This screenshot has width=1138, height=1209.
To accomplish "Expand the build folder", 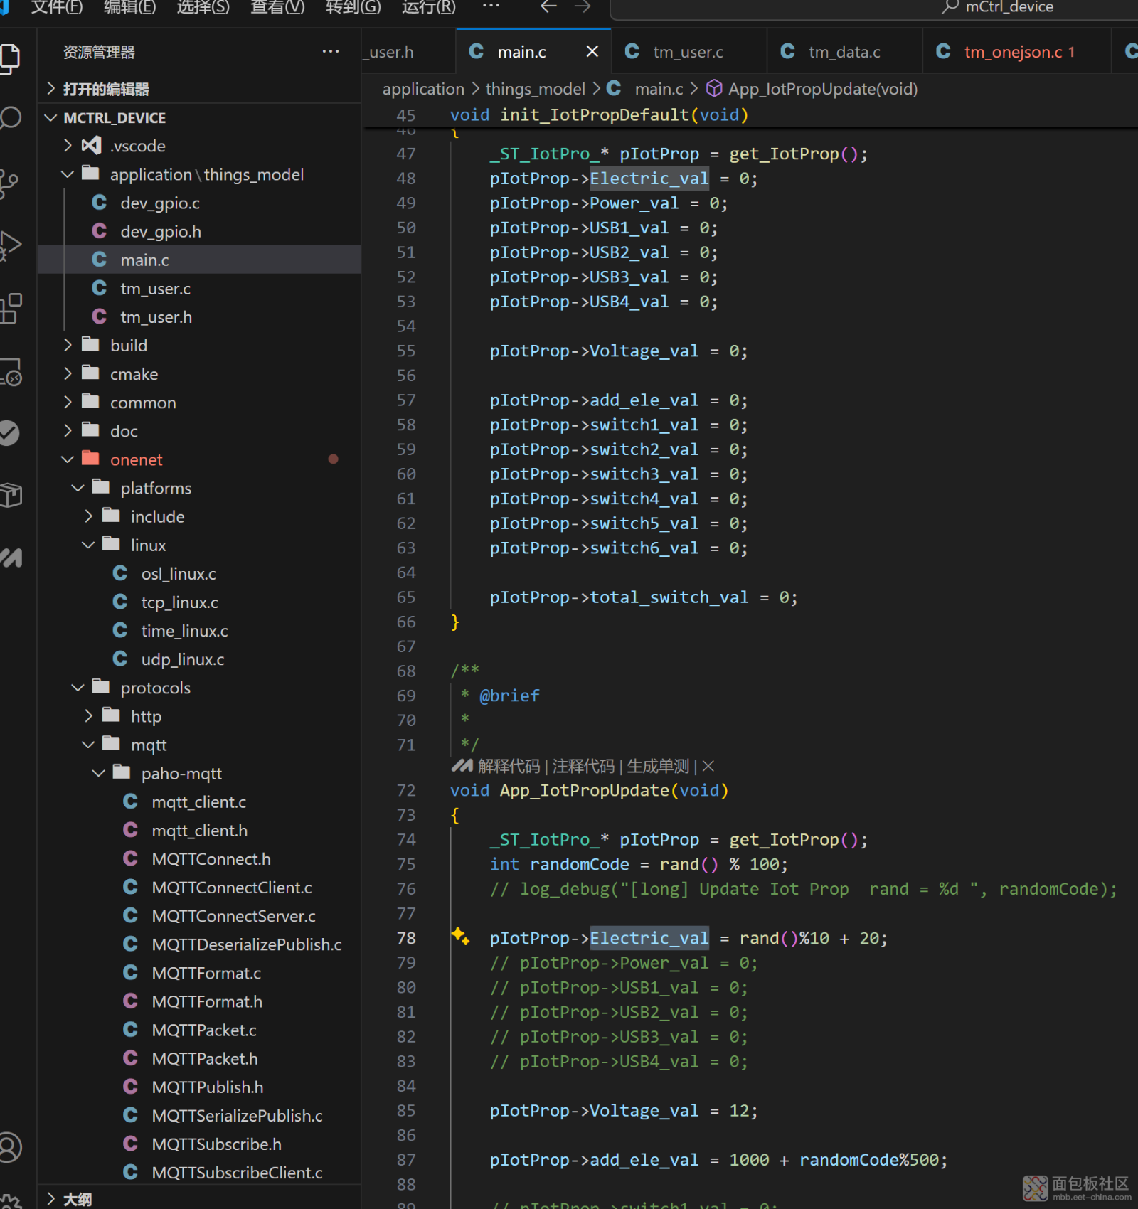I will point(128,346).
